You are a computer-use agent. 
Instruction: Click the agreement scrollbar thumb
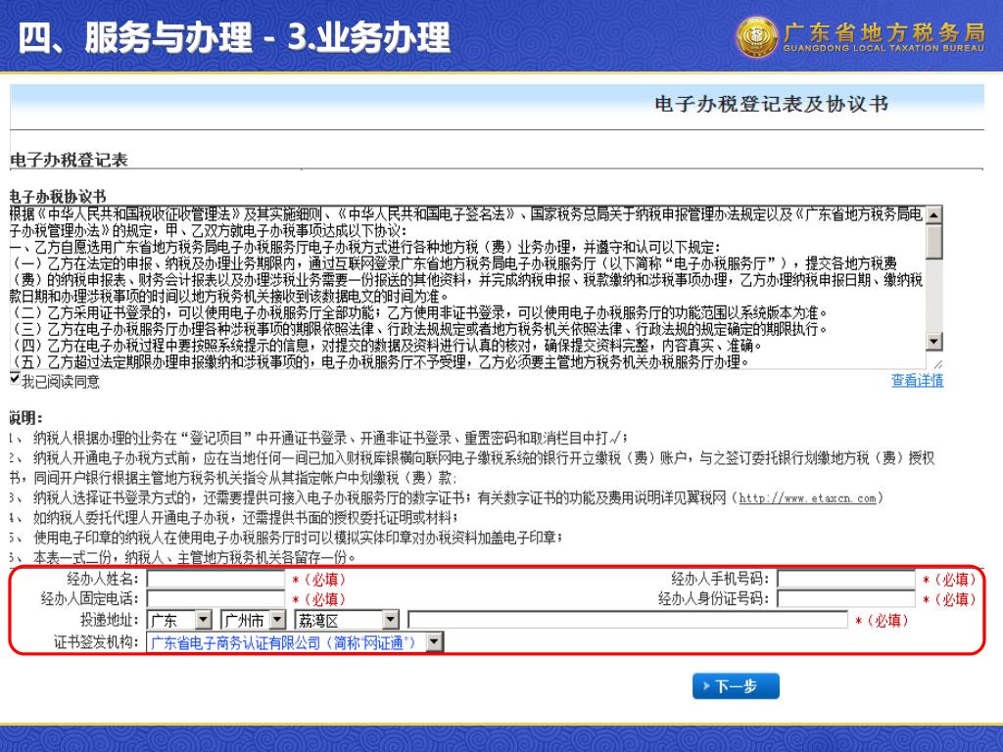(933, 241)
